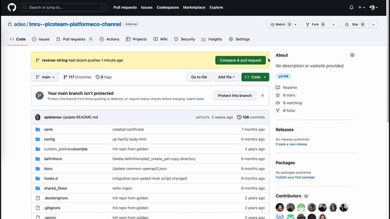Open the .dockerignore file

[x=56, y=198]
